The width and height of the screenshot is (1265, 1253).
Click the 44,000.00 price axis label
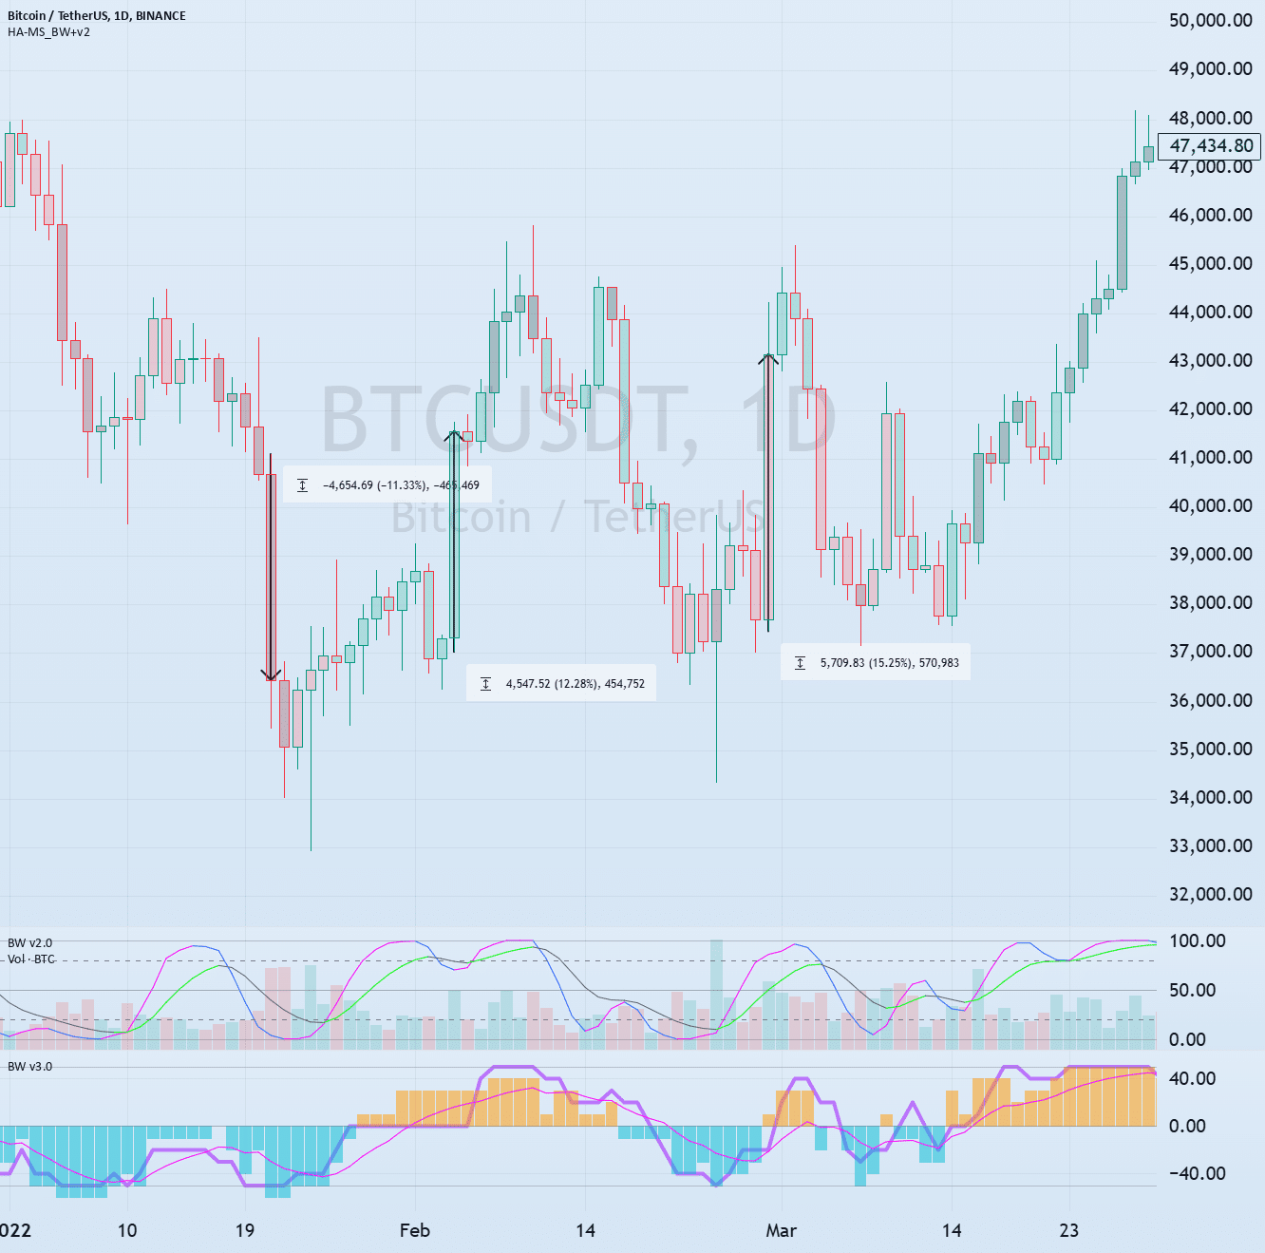pos(1211,312)
